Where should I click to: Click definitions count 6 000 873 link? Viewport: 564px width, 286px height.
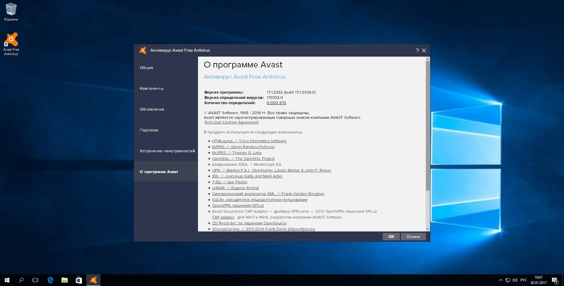276,103
